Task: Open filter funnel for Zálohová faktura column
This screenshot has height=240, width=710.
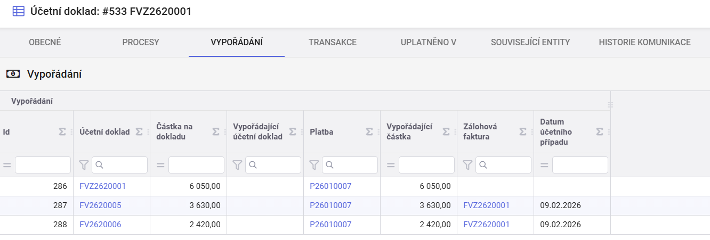Action: pyautogui.click(x=467, y=165)
